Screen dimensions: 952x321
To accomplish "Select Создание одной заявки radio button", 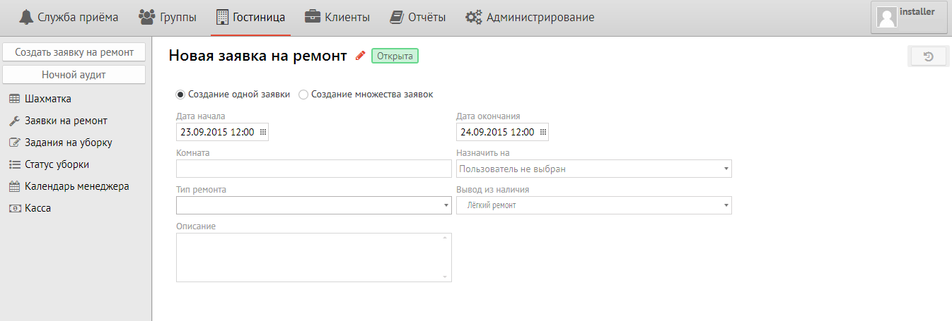I will 180,94.
